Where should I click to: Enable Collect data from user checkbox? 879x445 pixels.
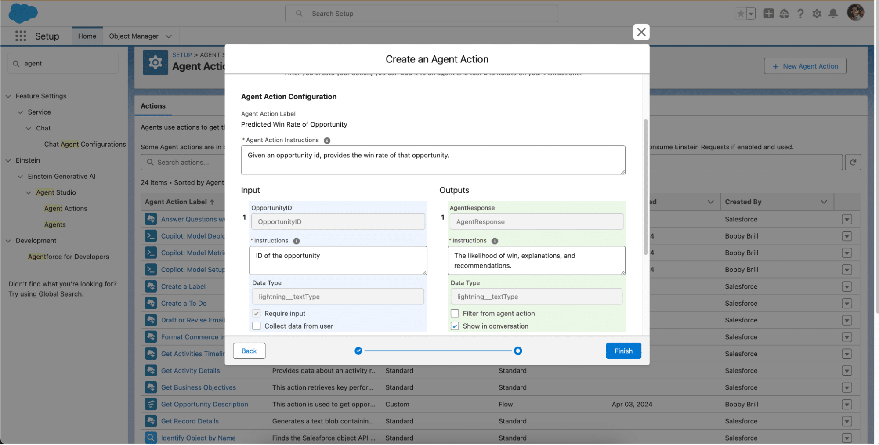(257, 326)
